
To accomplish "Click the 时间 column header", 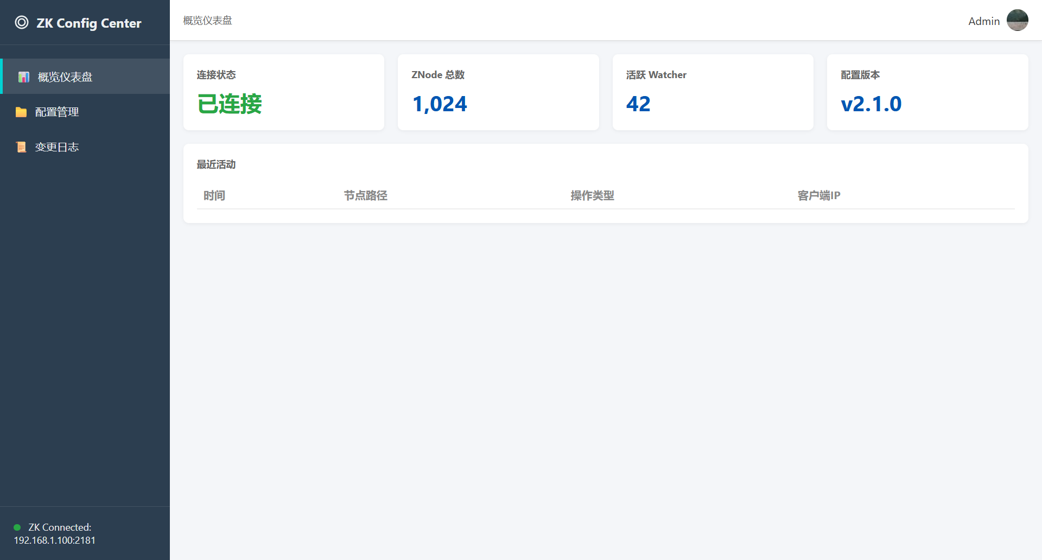I will (214, 195).
